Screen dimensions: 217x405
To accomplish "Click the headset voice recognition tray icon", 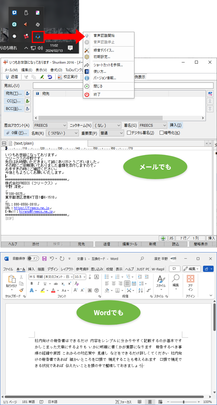I will (x=38, y=36).
